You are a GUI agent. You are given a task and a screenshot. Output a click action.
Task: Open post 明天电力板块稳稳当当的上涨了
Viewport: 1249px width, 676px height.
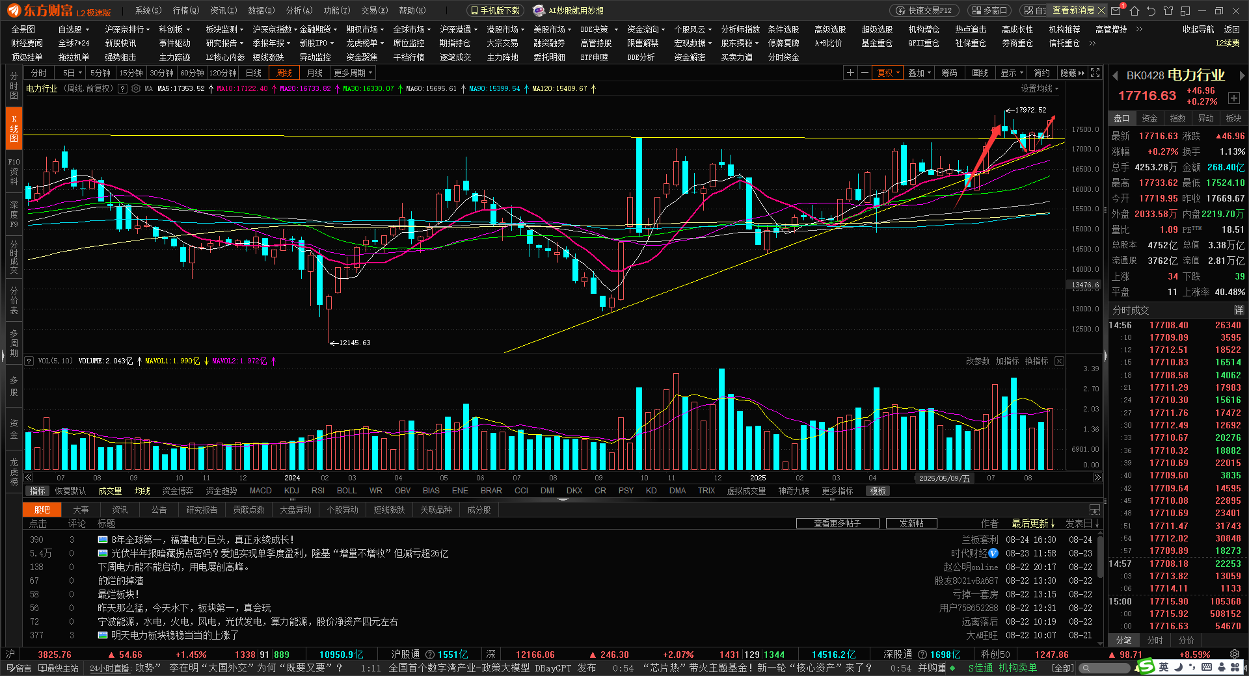(x=174, y=635)
